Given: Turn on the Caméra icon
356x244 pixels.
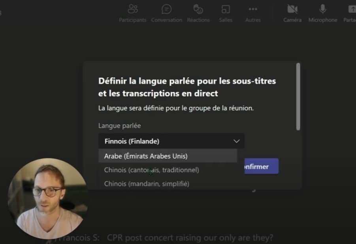Looking at the screenshot, I should tap(292, 9).
